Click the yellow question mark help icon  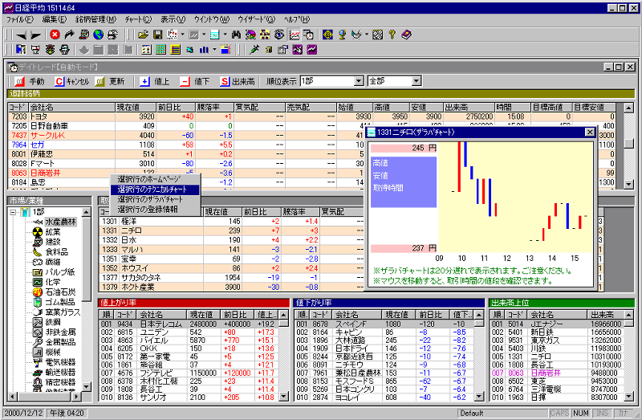392,35
